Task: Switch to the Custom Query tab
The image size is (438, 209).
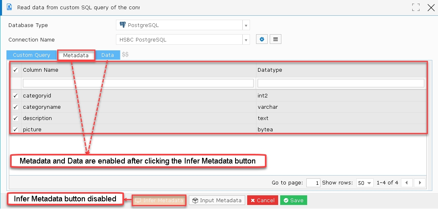Action: coord(31,55)
